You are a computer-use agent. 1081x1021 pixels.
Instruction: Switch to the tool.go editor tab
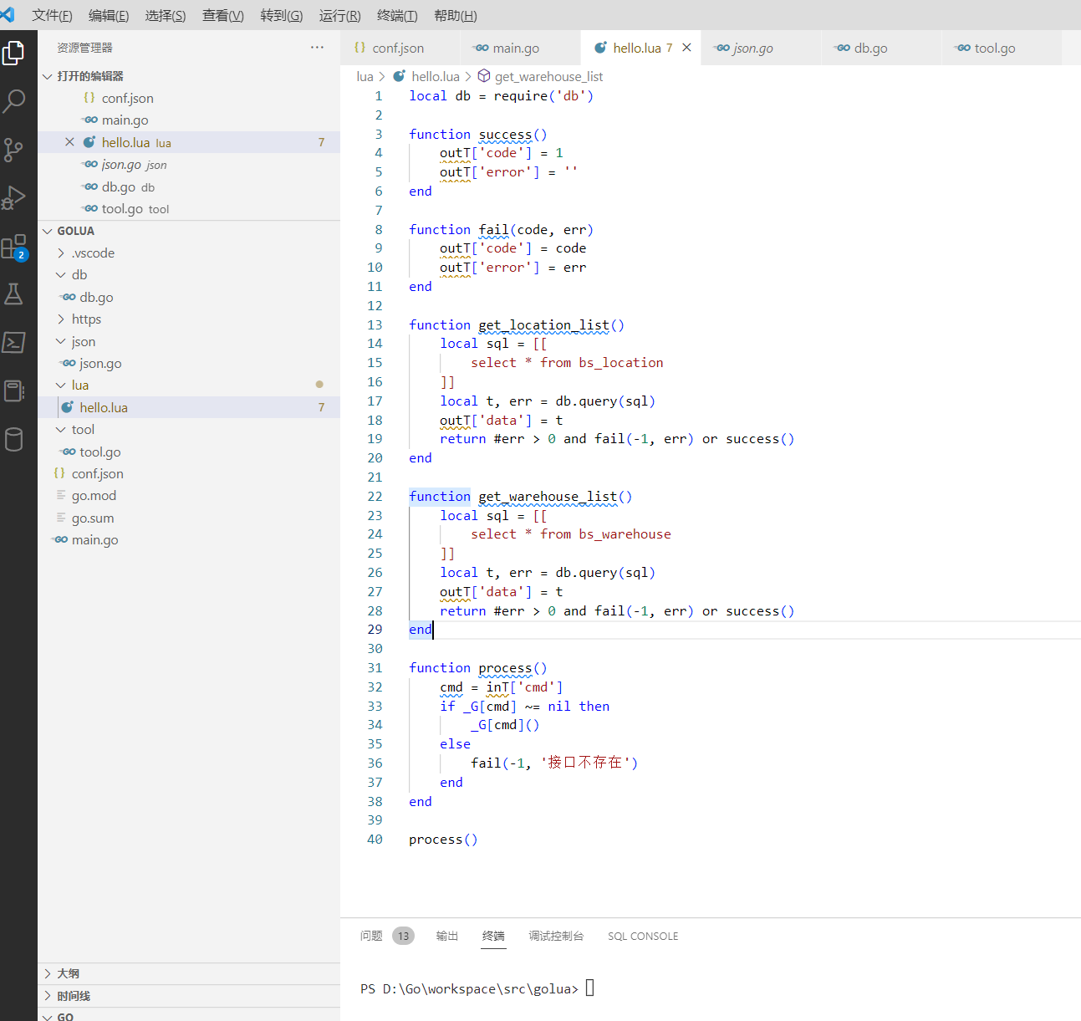(1002, 48)
